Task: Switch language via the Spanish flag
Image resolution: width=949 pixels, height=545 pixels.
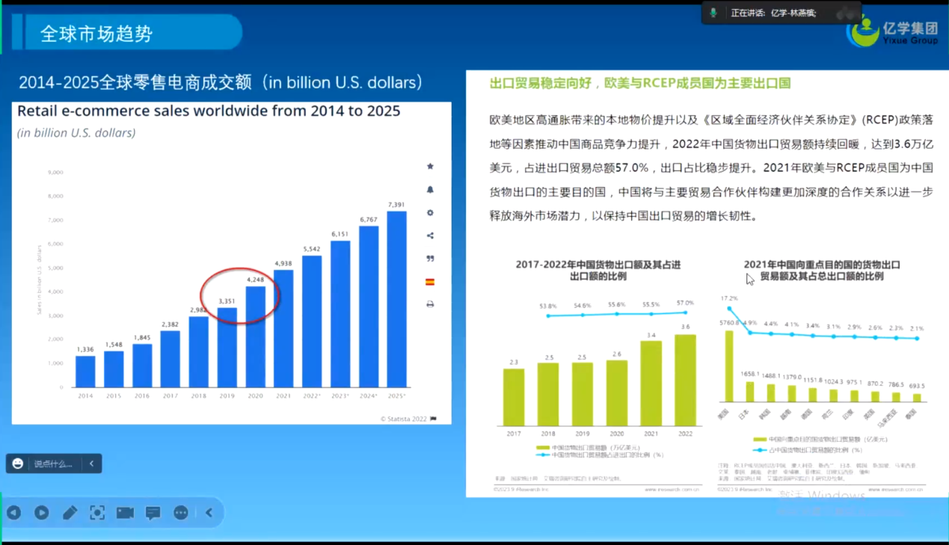Action: (430, 282)
